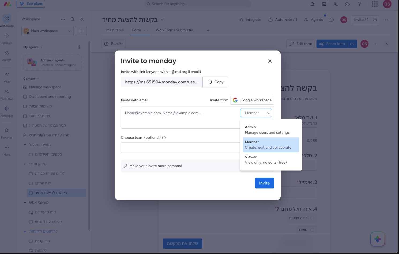
Task: Click the blue Invite button
Action: pyautogui.click(x=265, y=183)
